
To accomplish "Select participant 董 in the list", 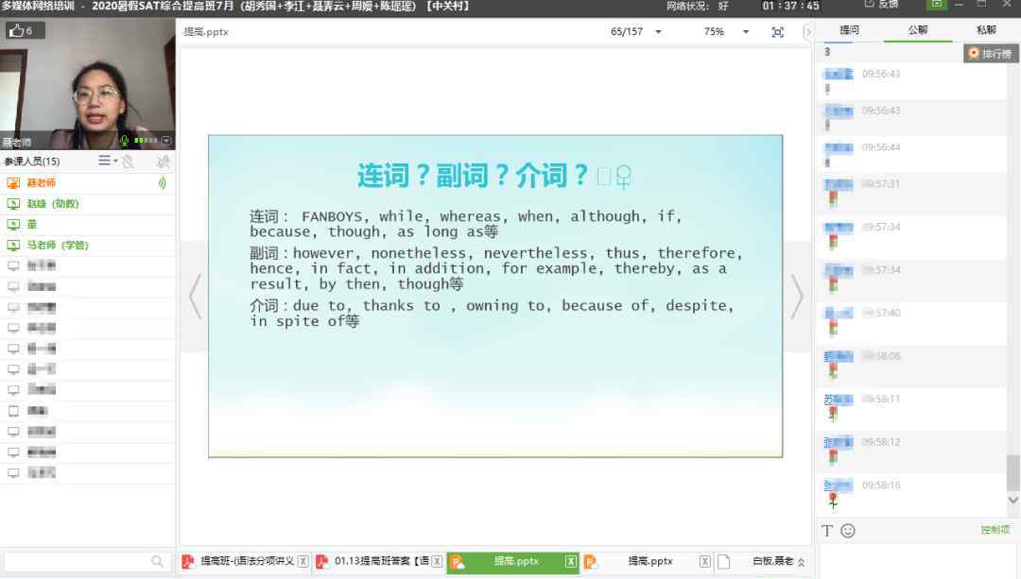I will pyautogui.click(x=87, y=225).
